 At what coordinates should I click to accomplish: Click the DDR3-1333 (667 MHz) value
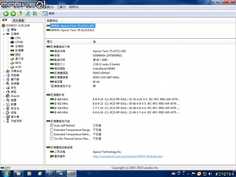click(106, 77)
